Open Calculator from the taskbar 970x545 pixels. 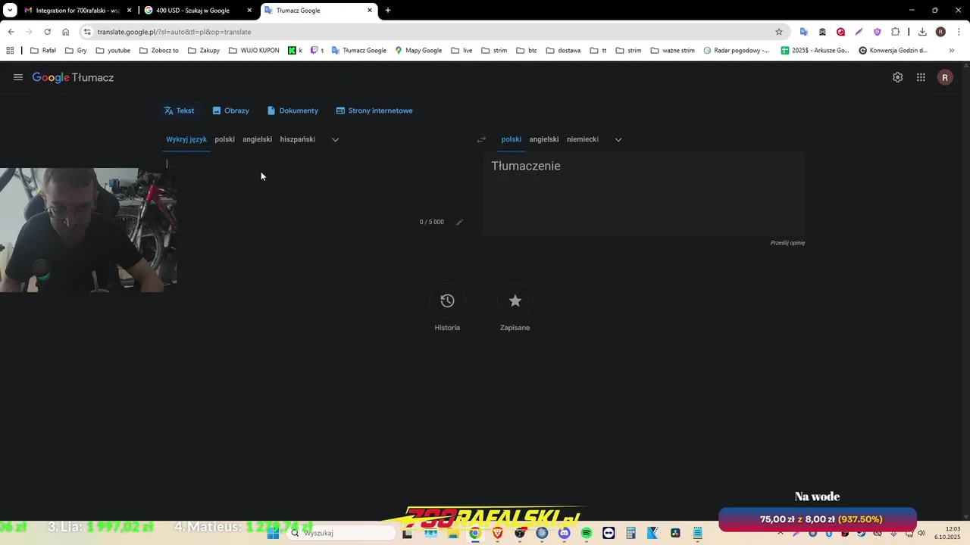[x=630, y=533]
